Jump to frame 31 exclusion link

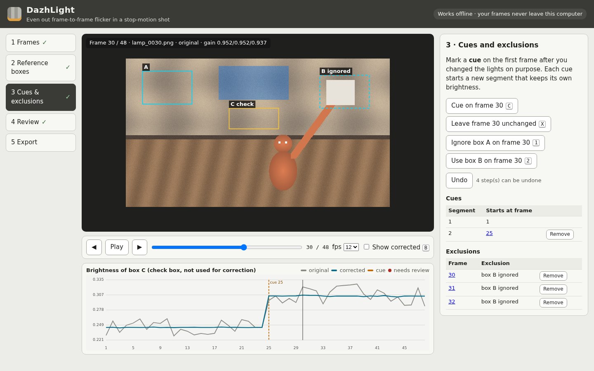tap(452, 288)
